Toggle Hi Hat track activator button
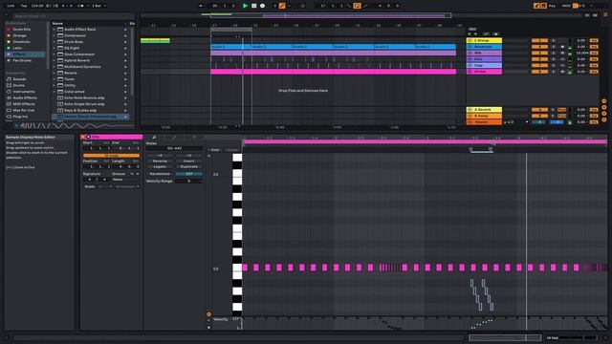This screenshot has width=612, height=344. pos(539,72)
